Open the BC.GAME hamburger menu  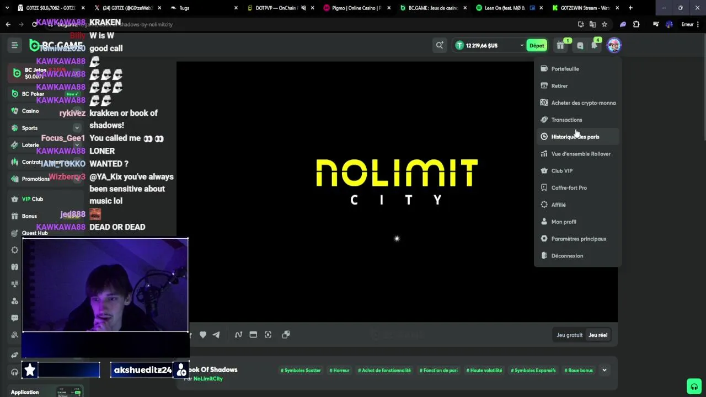tap(15, 45)
